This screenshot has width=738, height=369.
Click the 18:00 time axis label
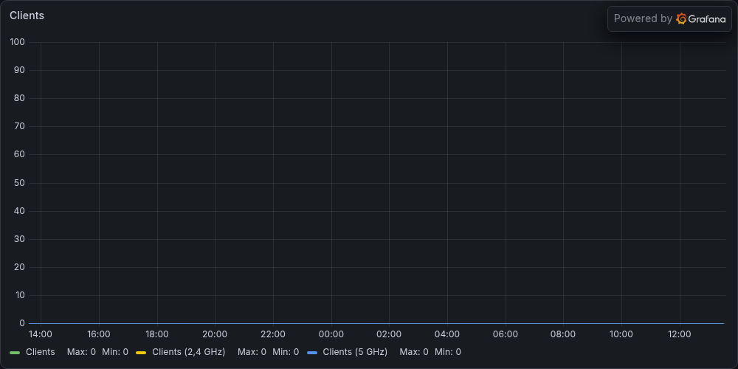pyautogui.click(x=156, y=334)
